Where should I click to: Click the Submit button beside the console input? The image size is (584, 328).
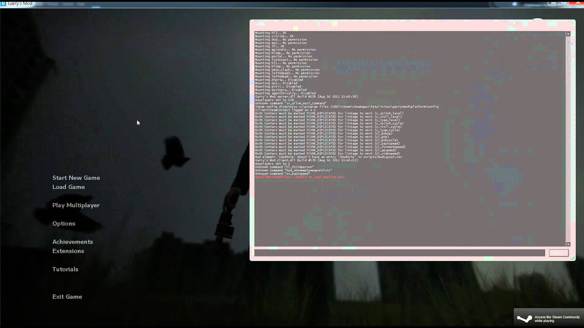pos(558,253)
